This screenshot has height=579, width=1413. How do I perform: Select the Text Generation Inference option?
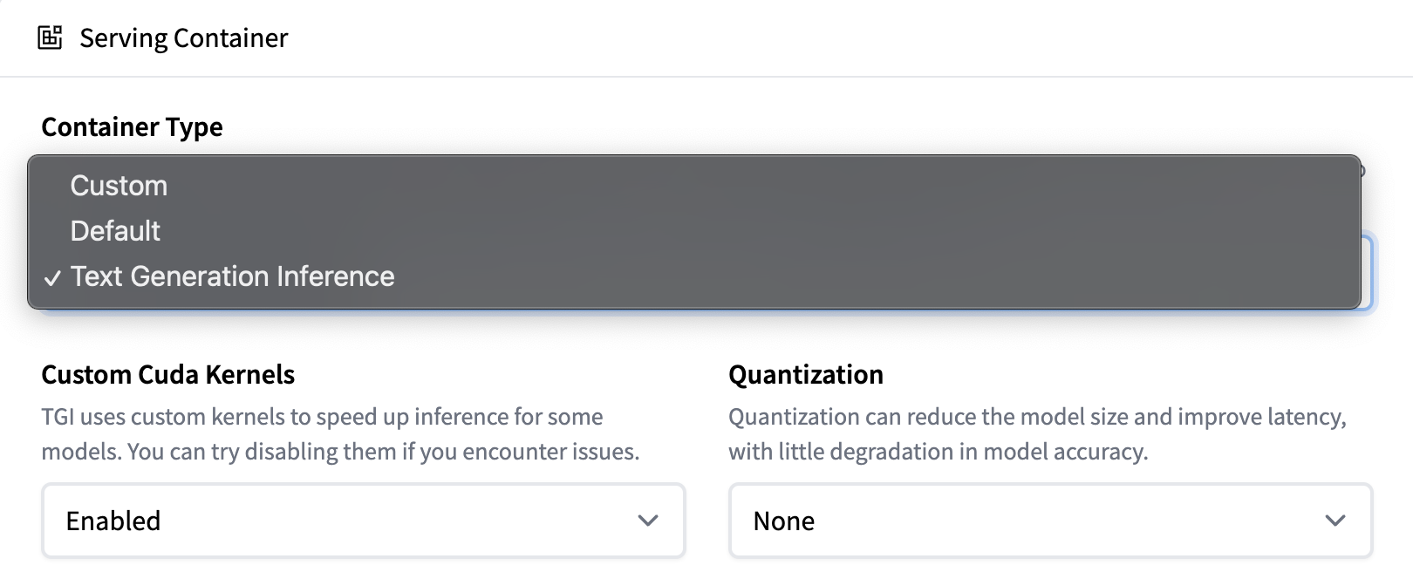click(232, 276)
